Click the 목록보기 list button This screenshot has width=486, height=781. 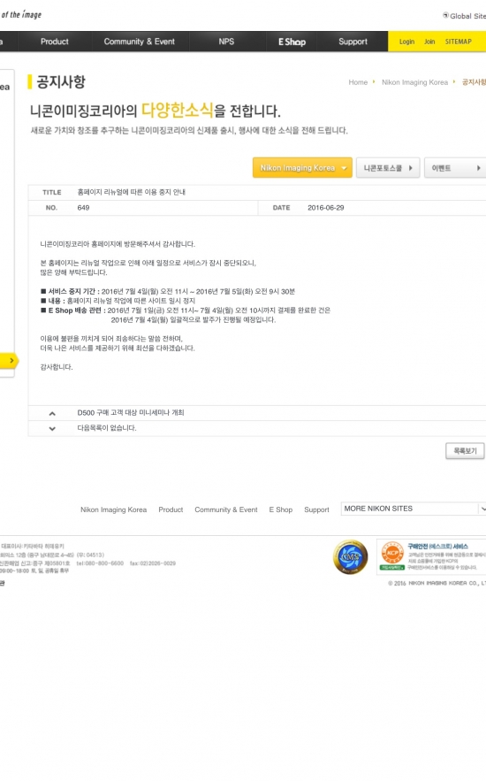tap(465, 451)
